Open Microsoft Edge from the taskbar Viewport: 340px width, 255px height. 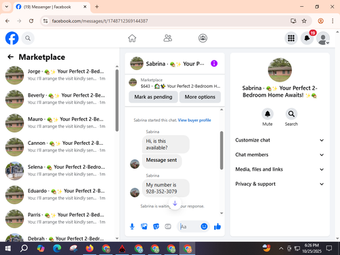(x=57, y=248)
